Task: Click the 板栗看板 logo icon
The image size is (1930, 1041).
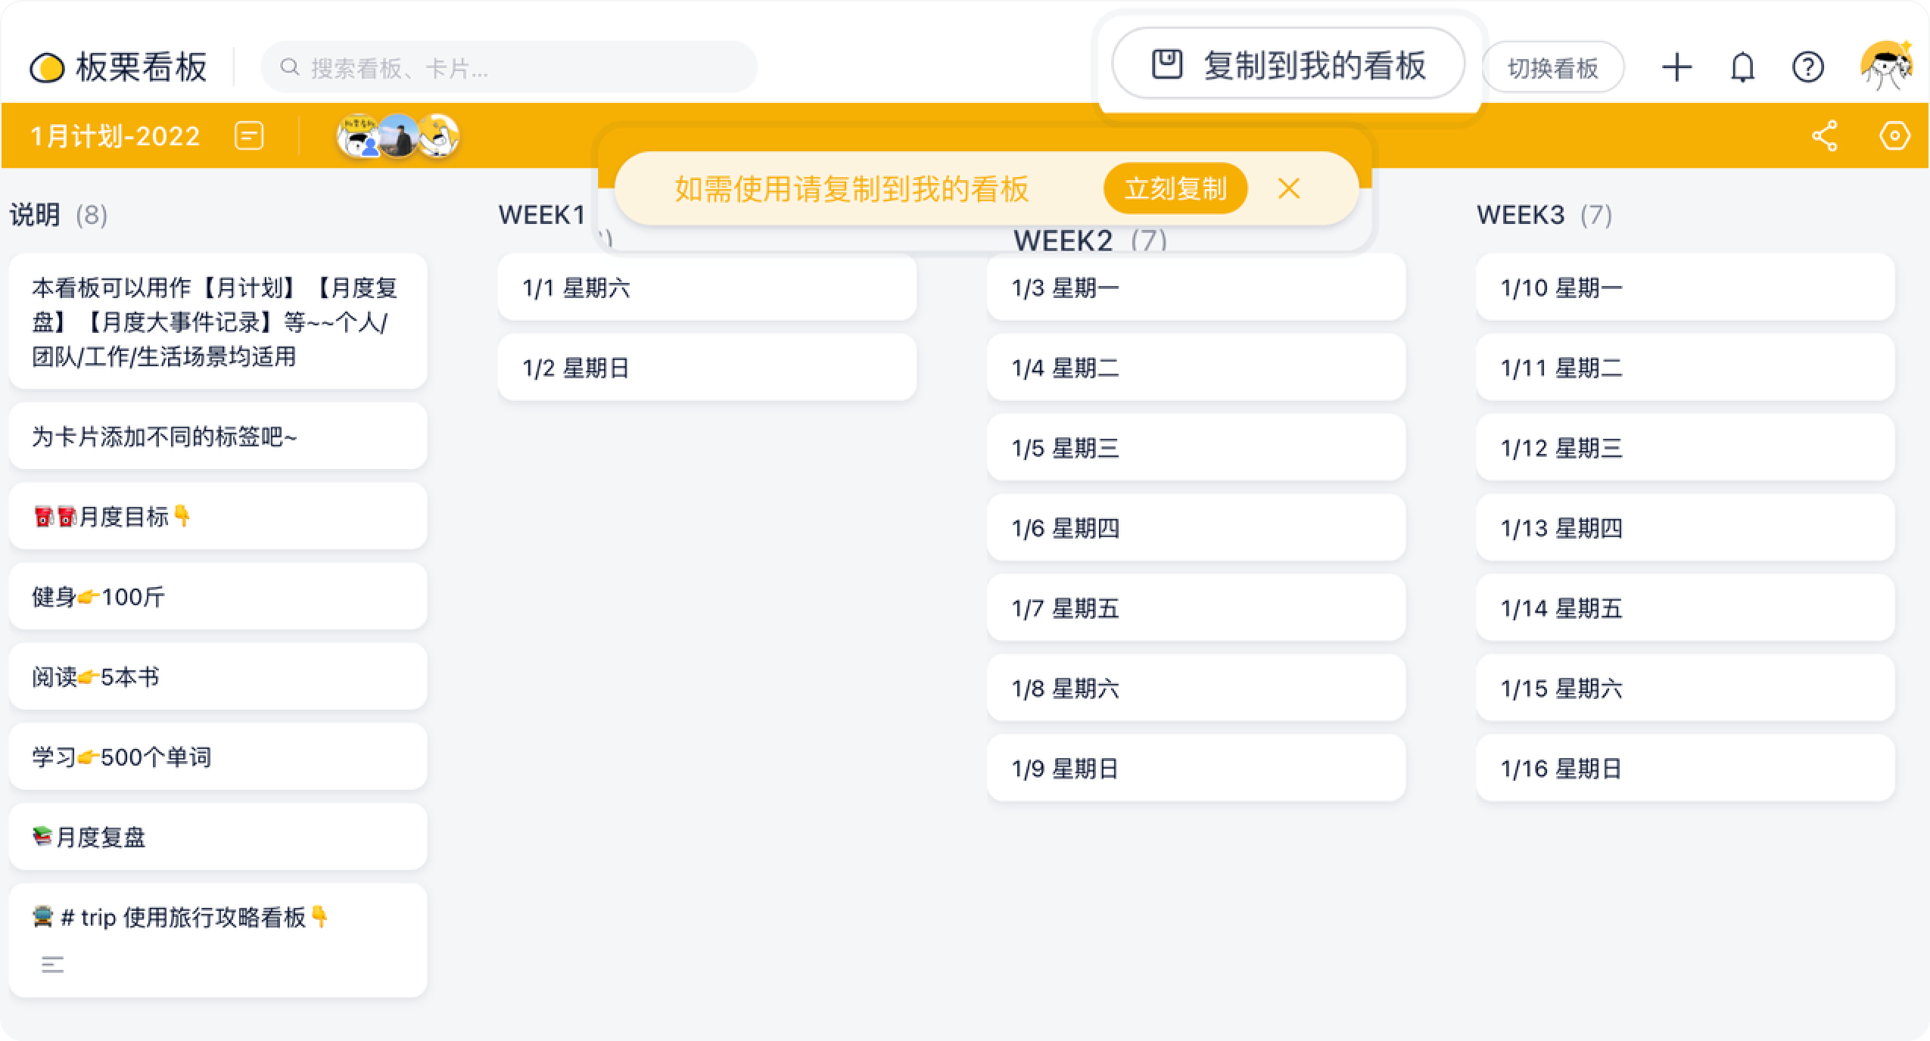Action: 47,68
